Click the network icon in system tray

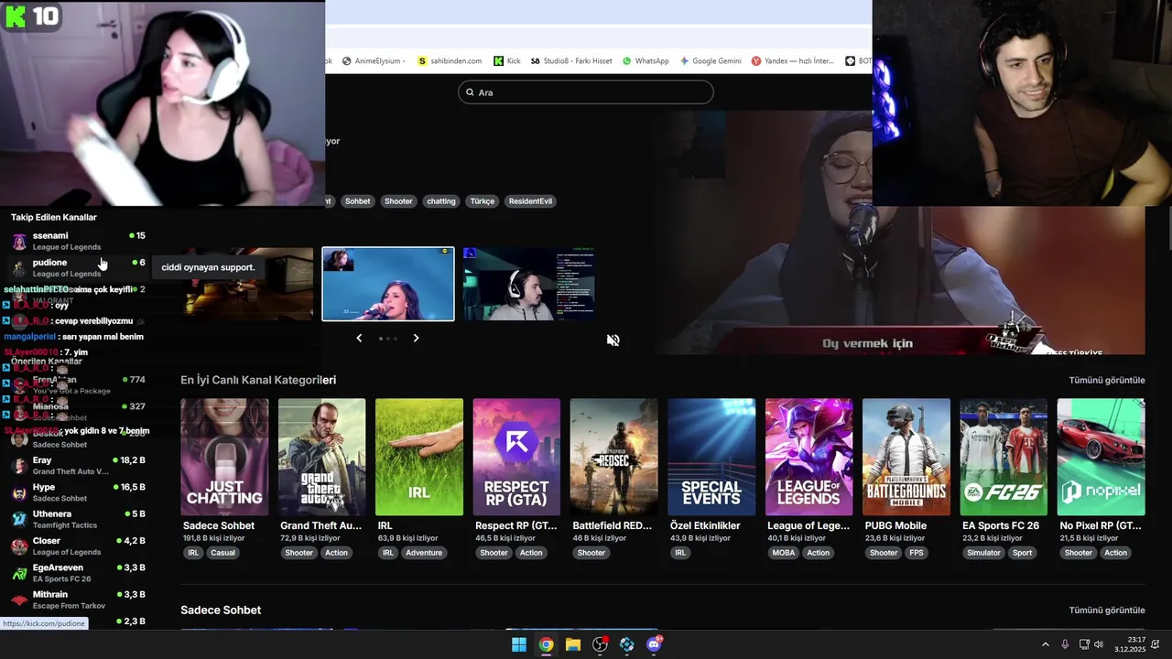[x=1084, y=644]
